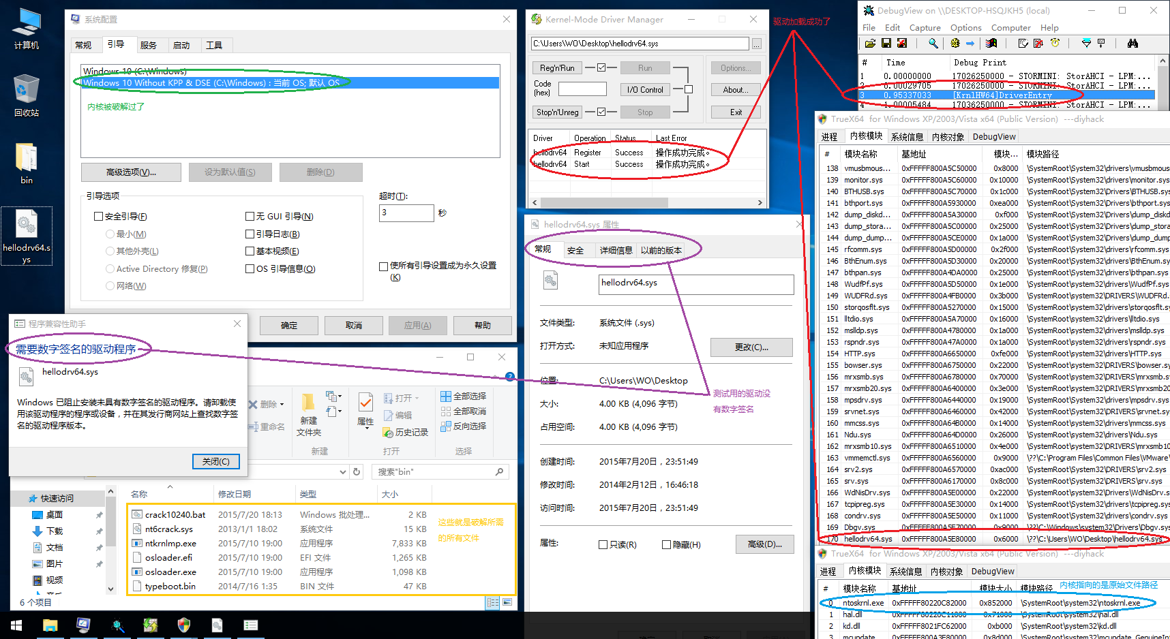Enable the 安全引导 safe boot checkbox
The height and width of the screenshot is (639, 1170).
(x=99, y=217)
